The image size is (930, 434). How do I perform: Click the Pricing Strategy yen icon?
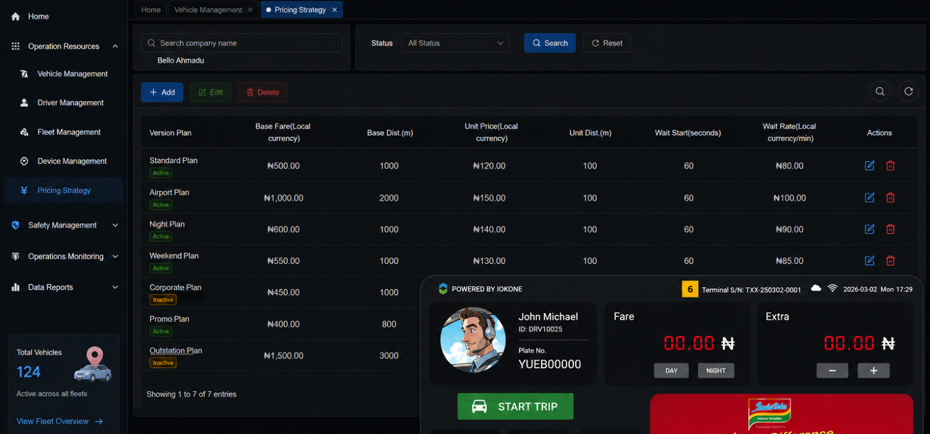click(x=24, y=190)
